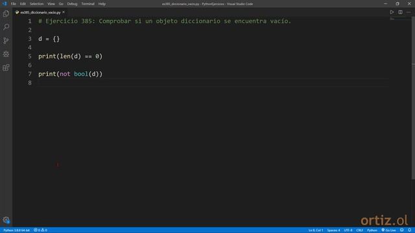Click the VS Code logo icon
The width and height of the screenshot is (415, 233).
(5, 4)
